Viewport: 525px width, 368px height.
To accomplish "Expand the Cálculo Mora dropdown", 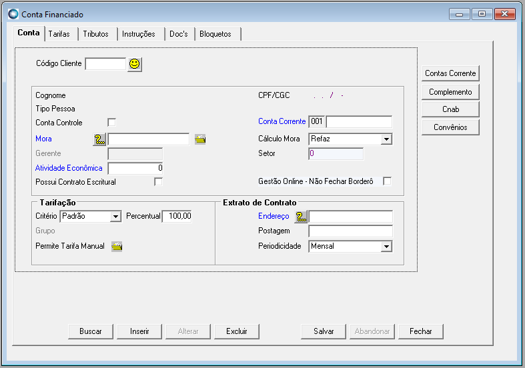I will coord(386,139).
